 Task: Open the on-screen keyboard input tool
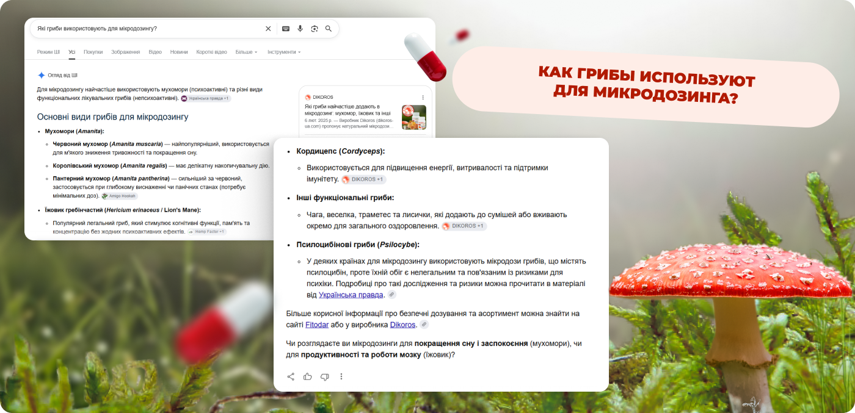[285, 29]
